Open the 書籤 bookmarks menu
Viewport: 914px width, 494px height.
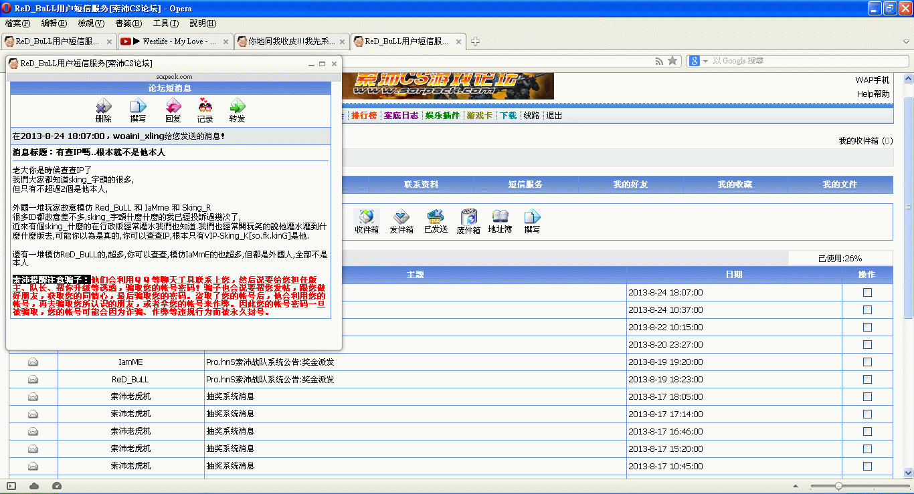point(128,23)
